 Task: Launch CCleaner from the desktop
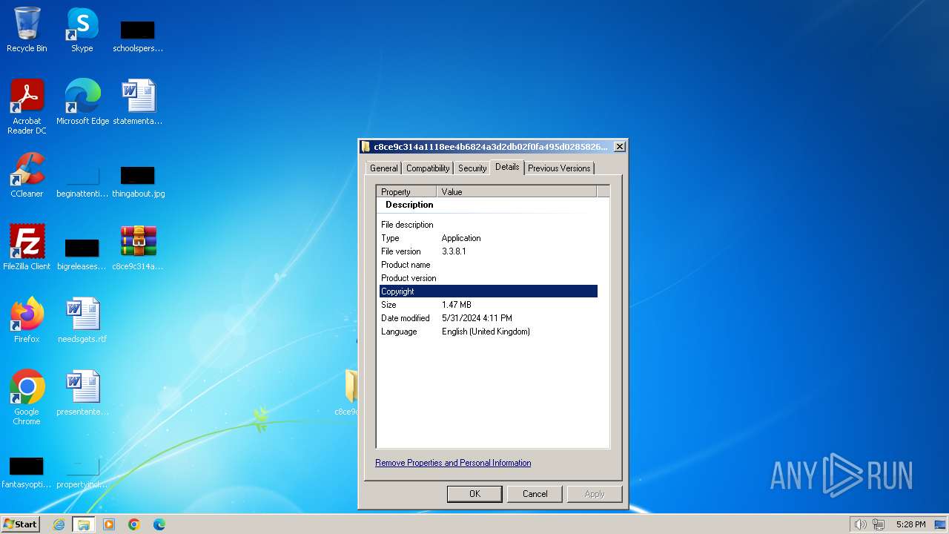[27, 174]
